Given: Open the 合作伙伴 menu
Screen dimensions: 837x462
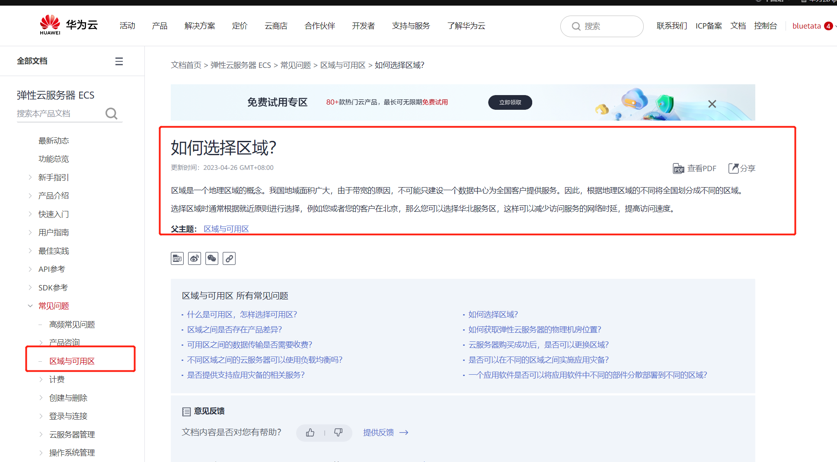Looking at the screenshot, I should point(320,26).
